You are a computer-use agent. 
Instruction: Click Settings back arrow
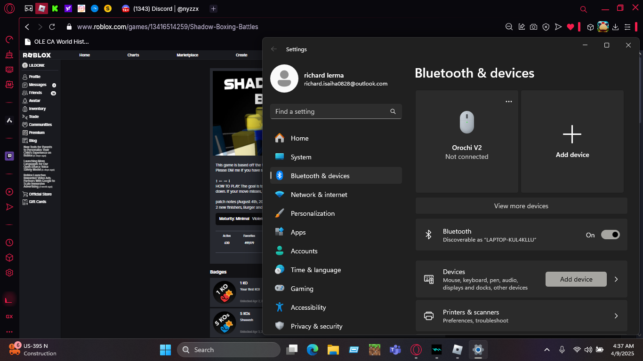pyautogui.click(x=274, y=49)
